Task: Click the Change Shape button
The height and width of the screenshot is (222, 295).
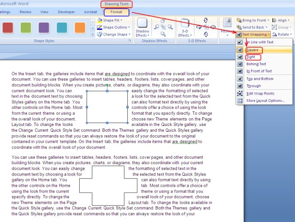Action: [116, 34]
